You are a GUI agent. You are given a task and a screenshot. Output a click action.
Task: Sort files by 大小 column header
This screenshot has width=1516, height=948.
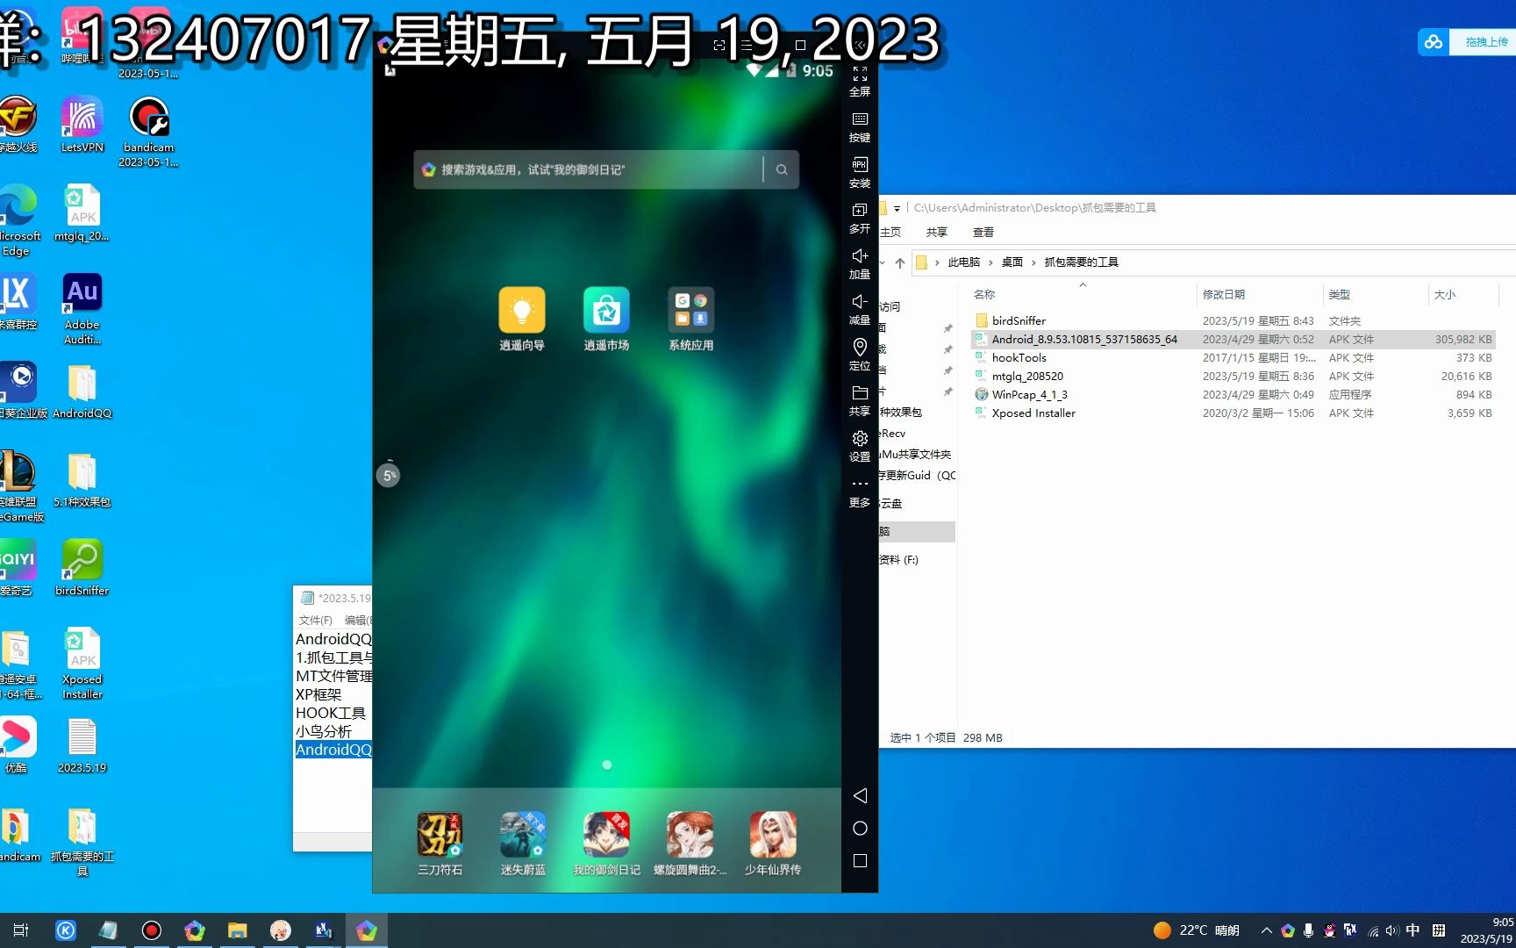point(1444,294)
